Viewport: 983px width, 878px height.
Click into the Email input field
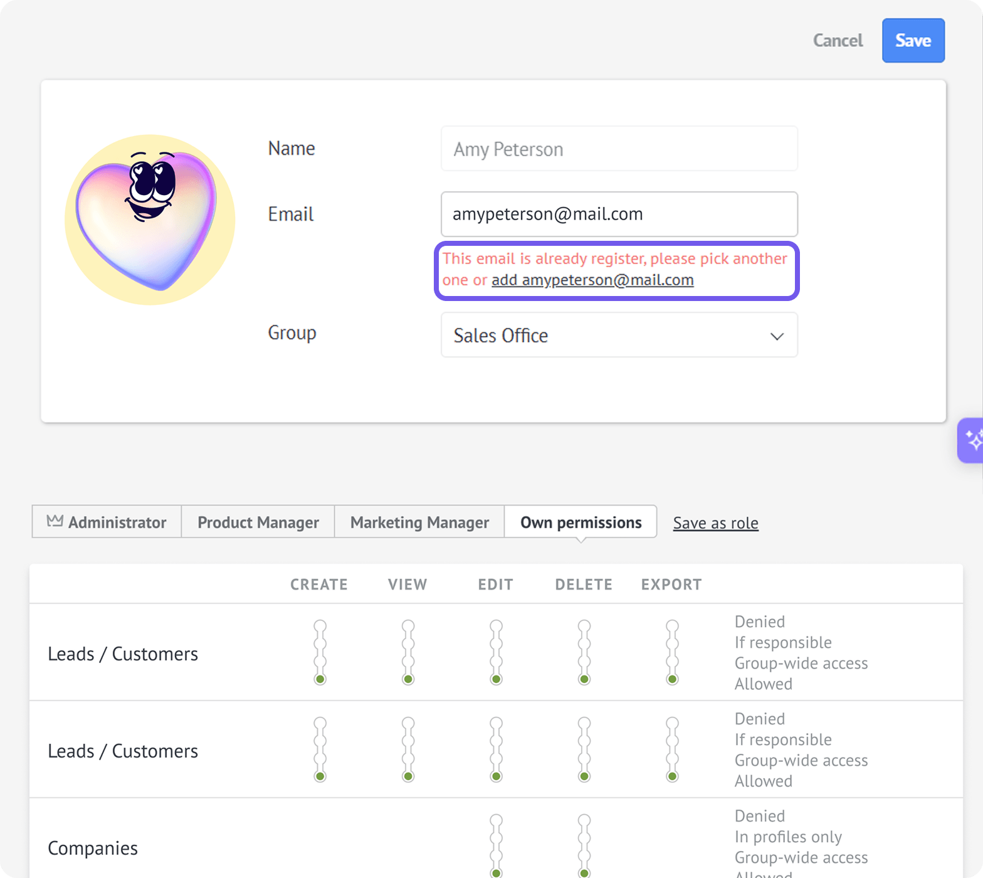[x=619, y=214]
